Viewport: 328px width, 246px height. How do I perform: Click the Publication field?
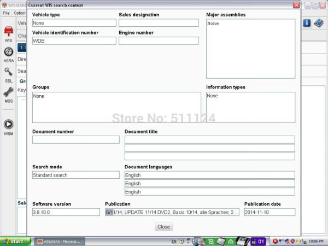coord(172,212)
